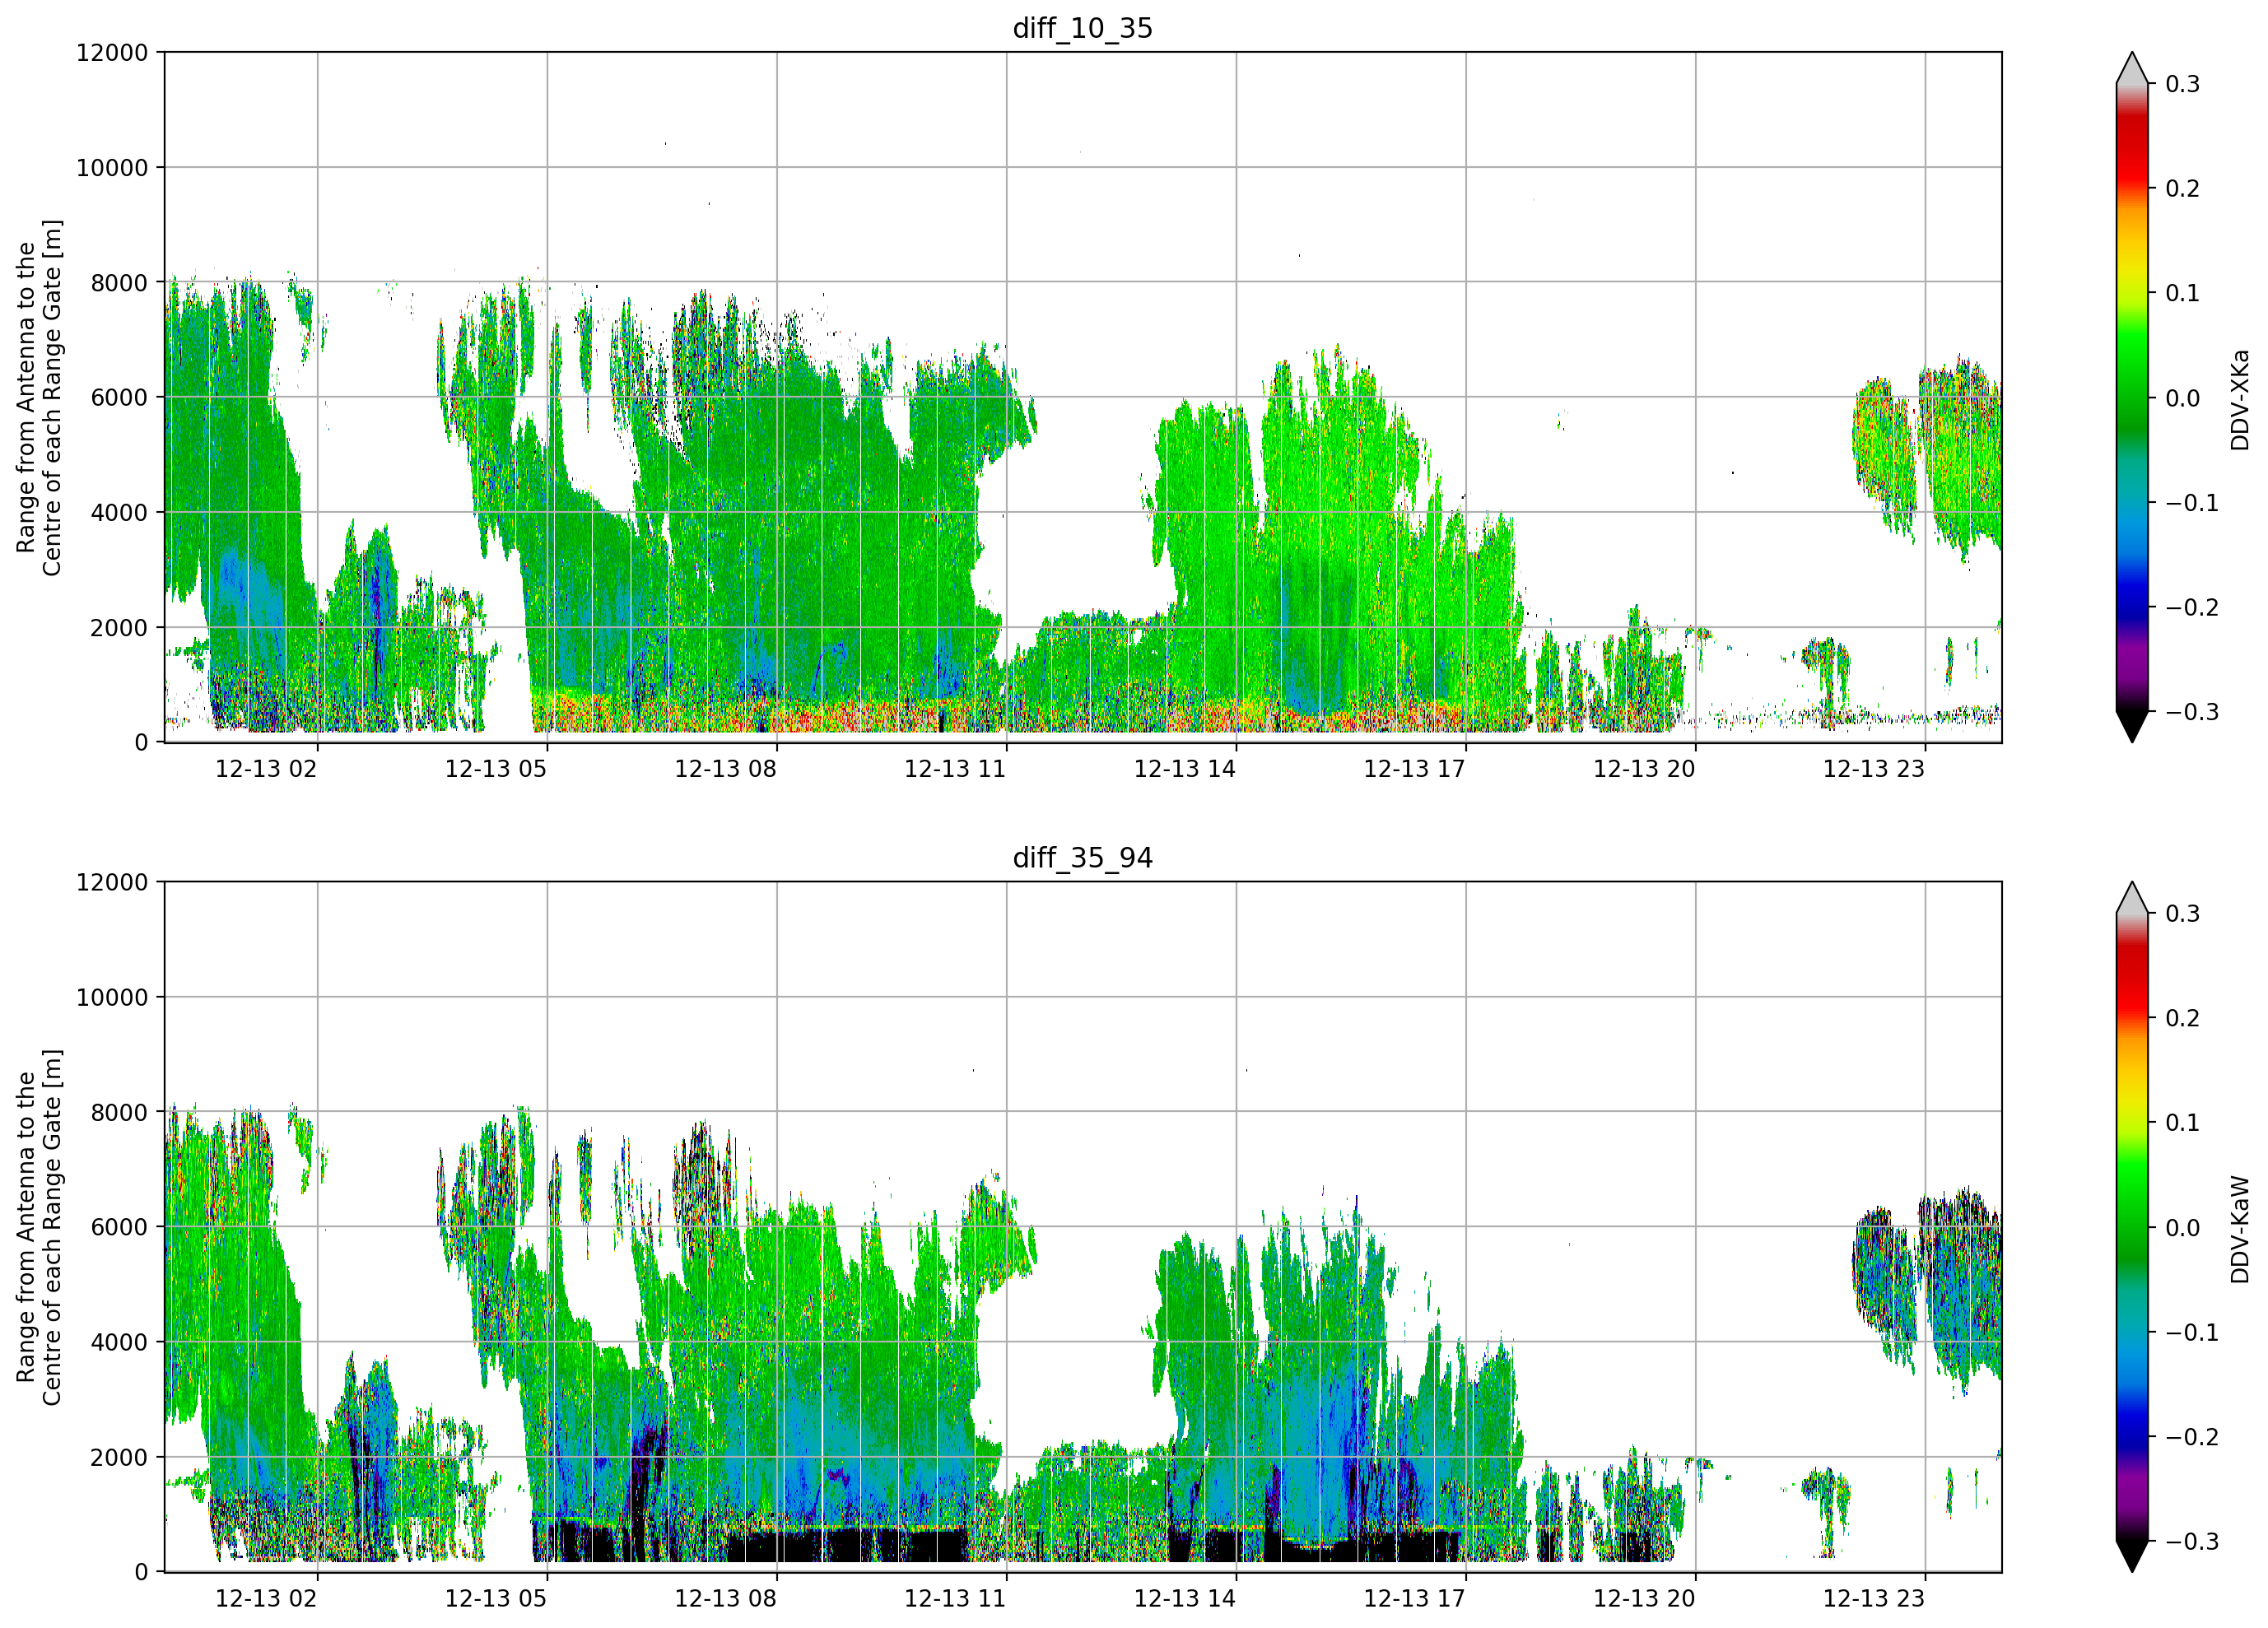Viewport: 2268px width, 1628px height.
Task: Click the "−0.2" tick on the DDV-XKa colorbar
Action: (x=2192, y=608)
